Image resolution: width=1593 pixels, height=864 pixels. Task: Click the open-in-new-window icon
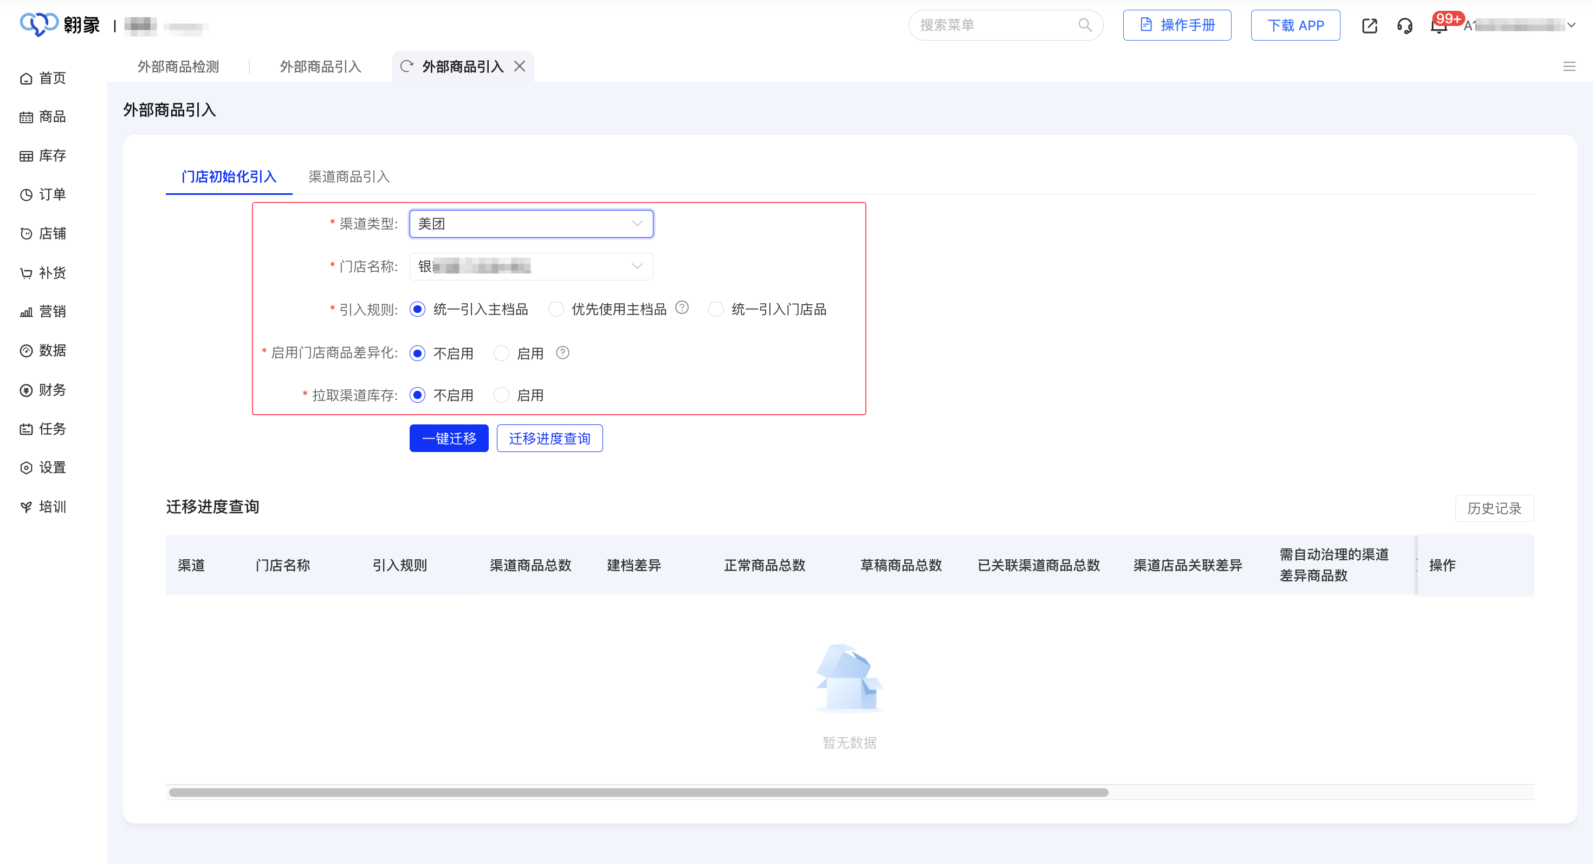[1369, 25]
